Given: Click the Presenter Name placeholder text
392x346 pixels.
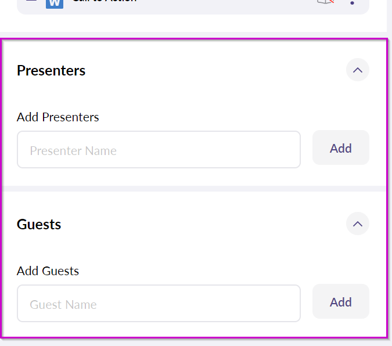Looking at the screenshot, I should tap(73, 151).
